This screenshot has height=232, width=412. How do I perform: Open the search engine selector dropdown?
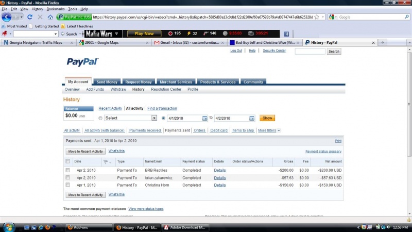336,17
